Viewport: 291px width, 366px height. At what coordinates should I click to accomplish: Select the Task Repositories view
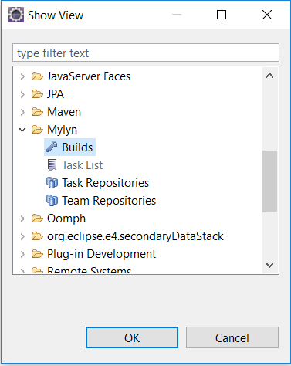(106, 183)
